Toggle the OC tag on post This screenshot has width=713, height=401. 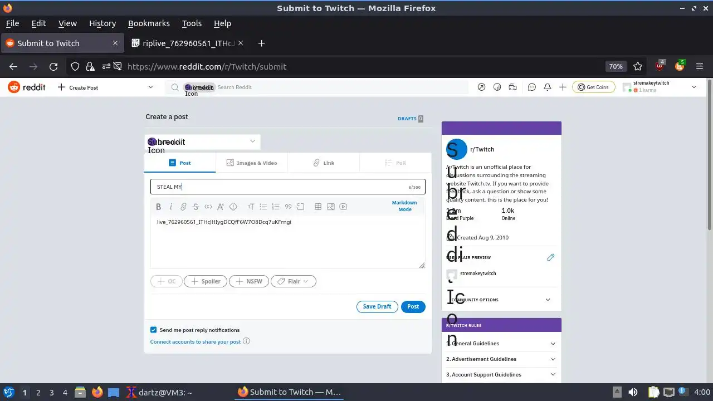[167, 281]
